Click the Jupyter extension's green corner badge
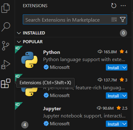The width and height of the screenshot is (133, 130). tap(18, 105)
